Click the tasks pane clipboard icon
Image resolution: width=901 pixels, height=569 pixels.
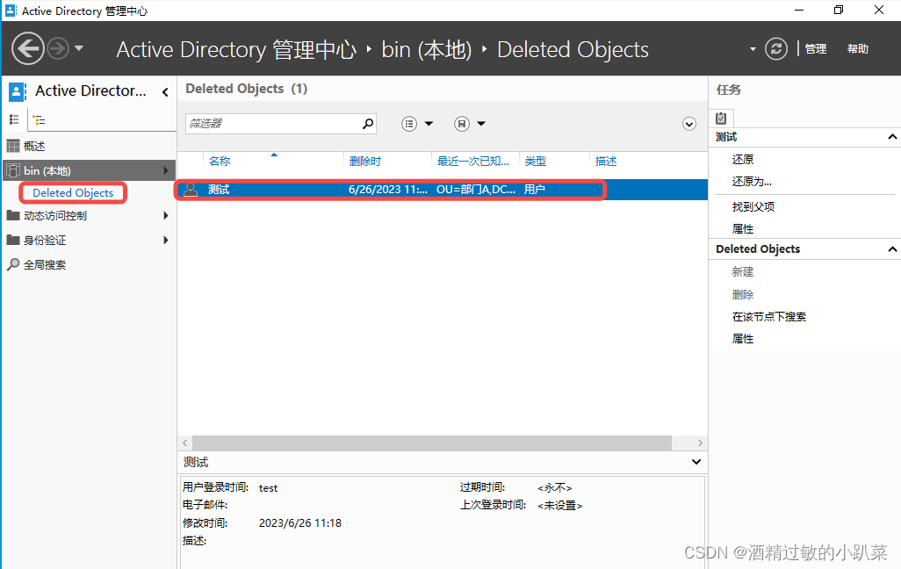point(721,119)
